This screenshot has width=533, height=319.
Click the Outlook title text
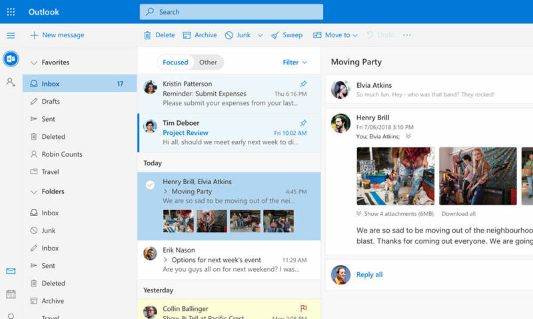(43, 12)
